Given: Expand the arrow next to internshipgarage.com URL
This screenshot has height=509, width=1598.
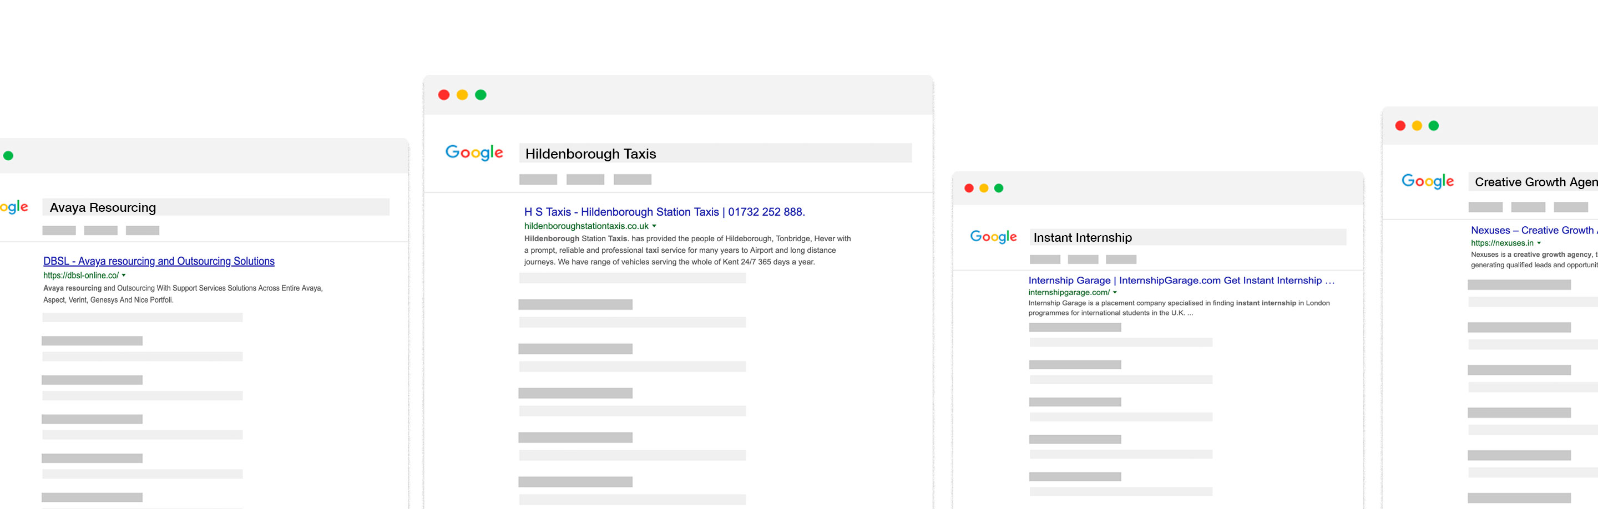Looking at the screenshot, I should pos(1115,293).
